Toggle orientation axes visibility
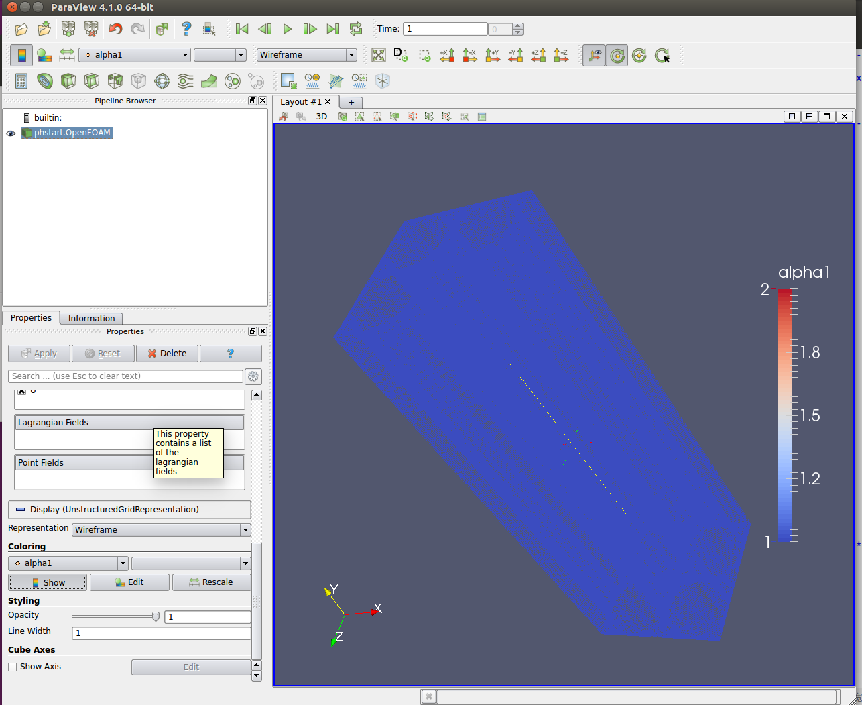 tap(594, 55)
